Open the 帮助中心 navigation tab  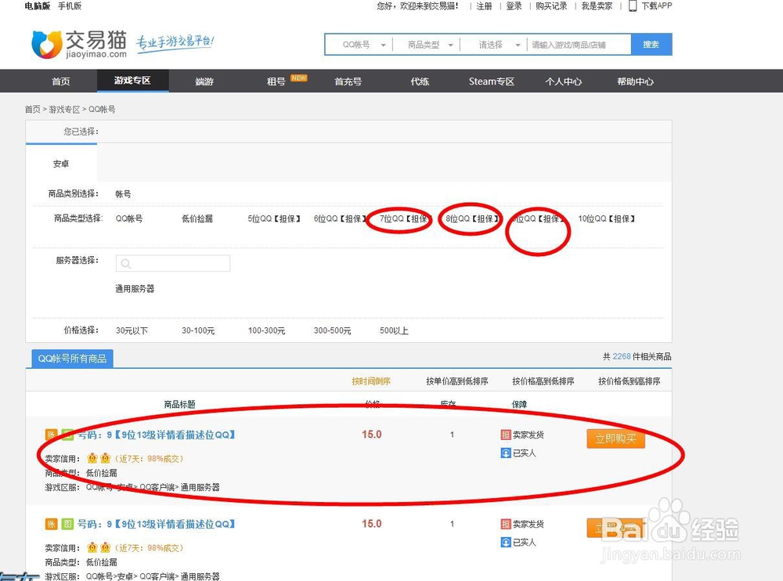pos(635,81)
